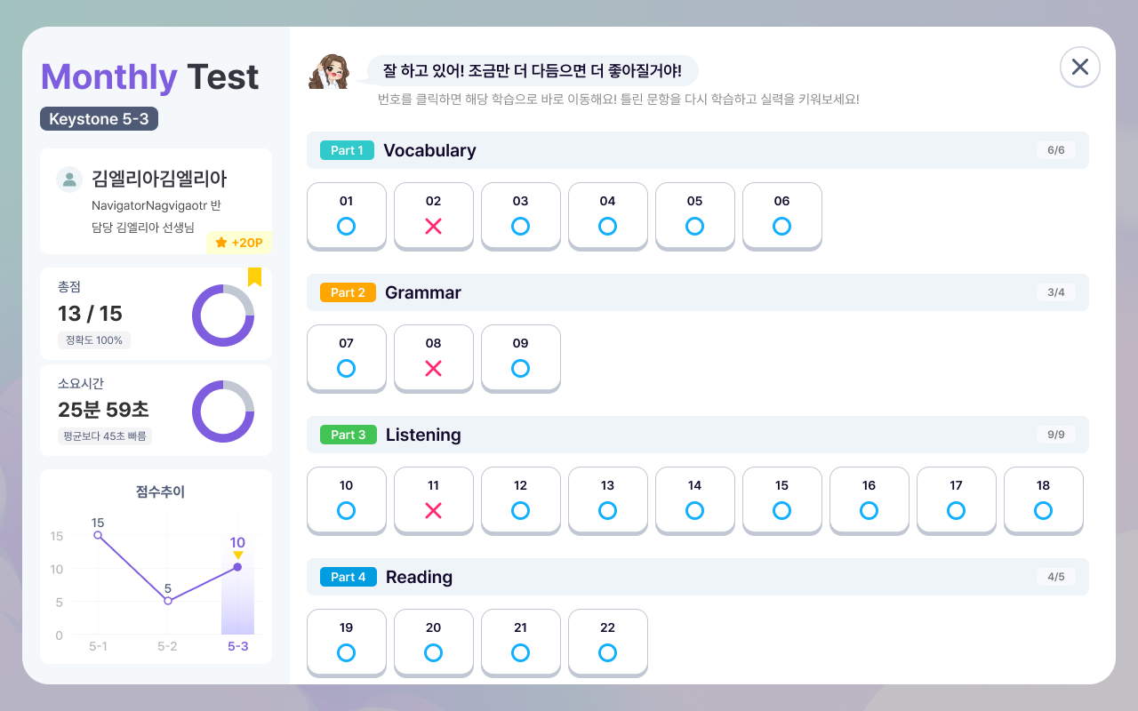Click the elapsed time donut chart
Image resolution: width=1138 pixels, height=711 pixels.
pos(223,411)
